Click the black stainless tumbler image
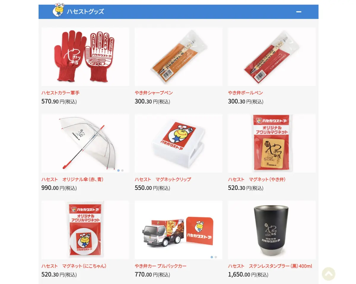 click(x=272, y=230)
